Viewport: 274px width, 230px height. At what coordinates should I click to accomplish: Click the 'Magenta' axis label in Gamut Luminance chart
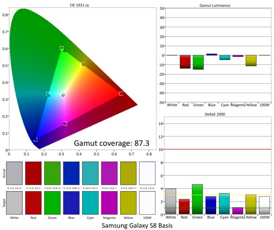(238, 105)
